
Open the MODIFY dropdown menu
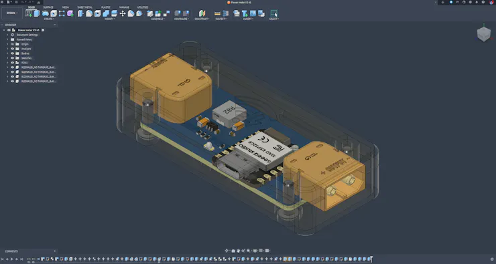point(110,19)
